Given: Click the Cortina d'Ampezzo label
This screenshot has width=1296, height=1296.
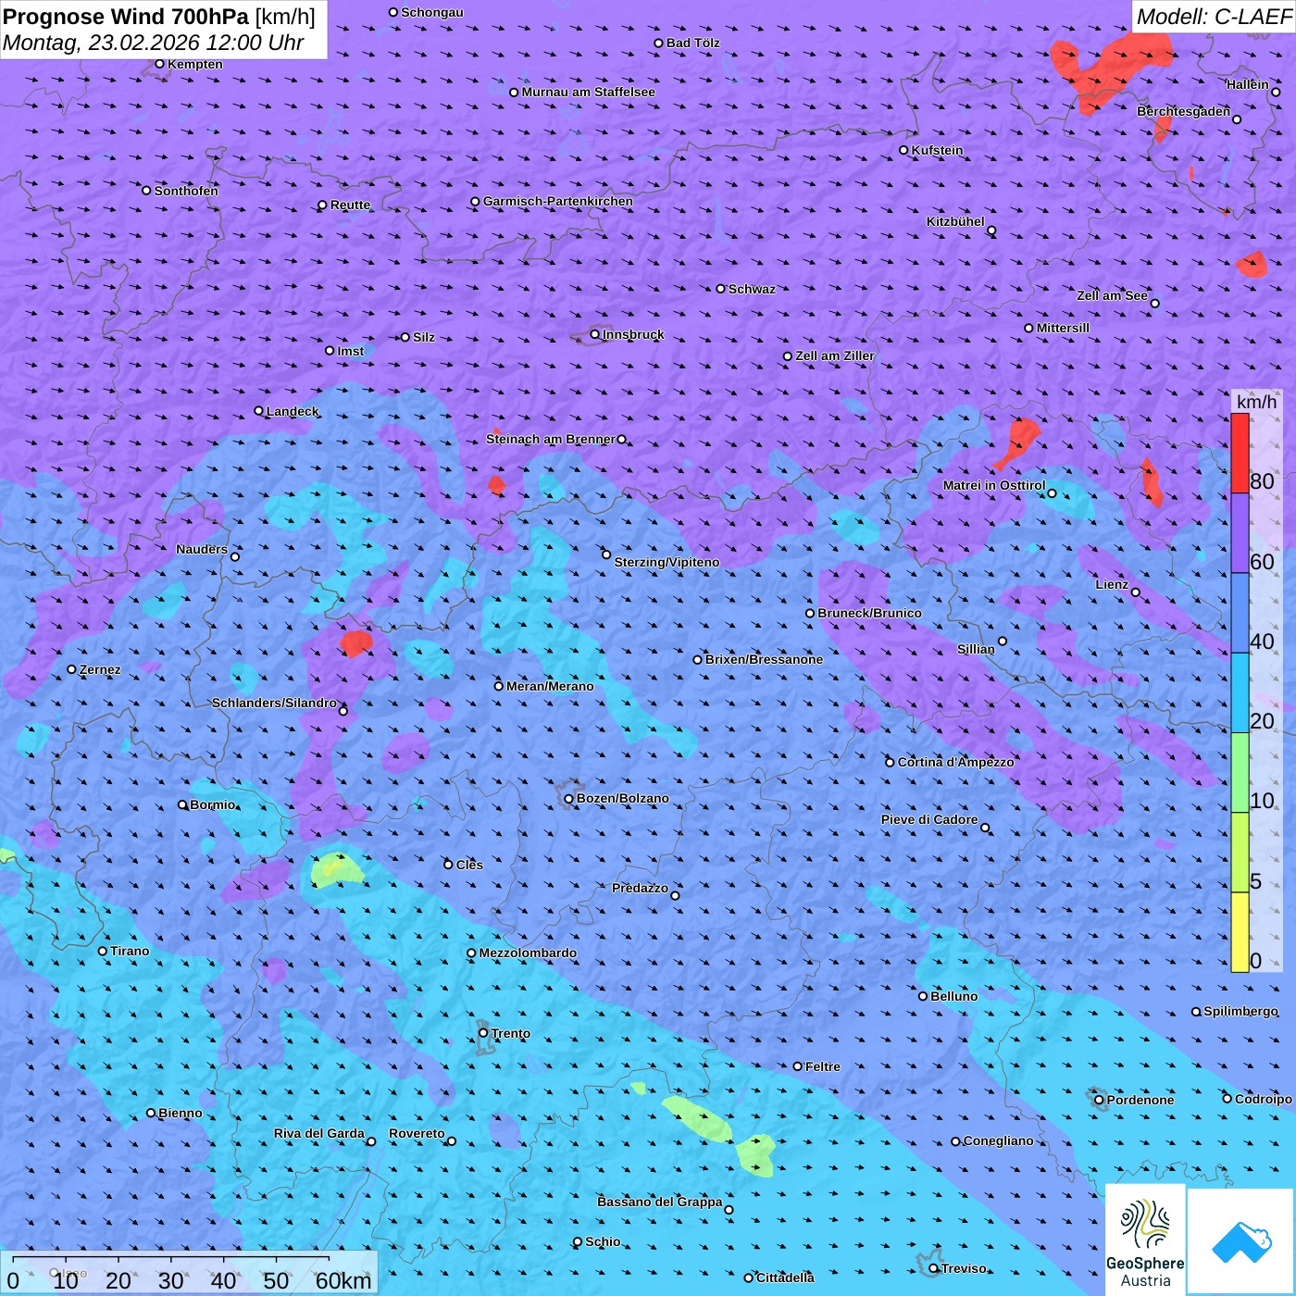Looking at the screenshot, I should coord(956,762).
